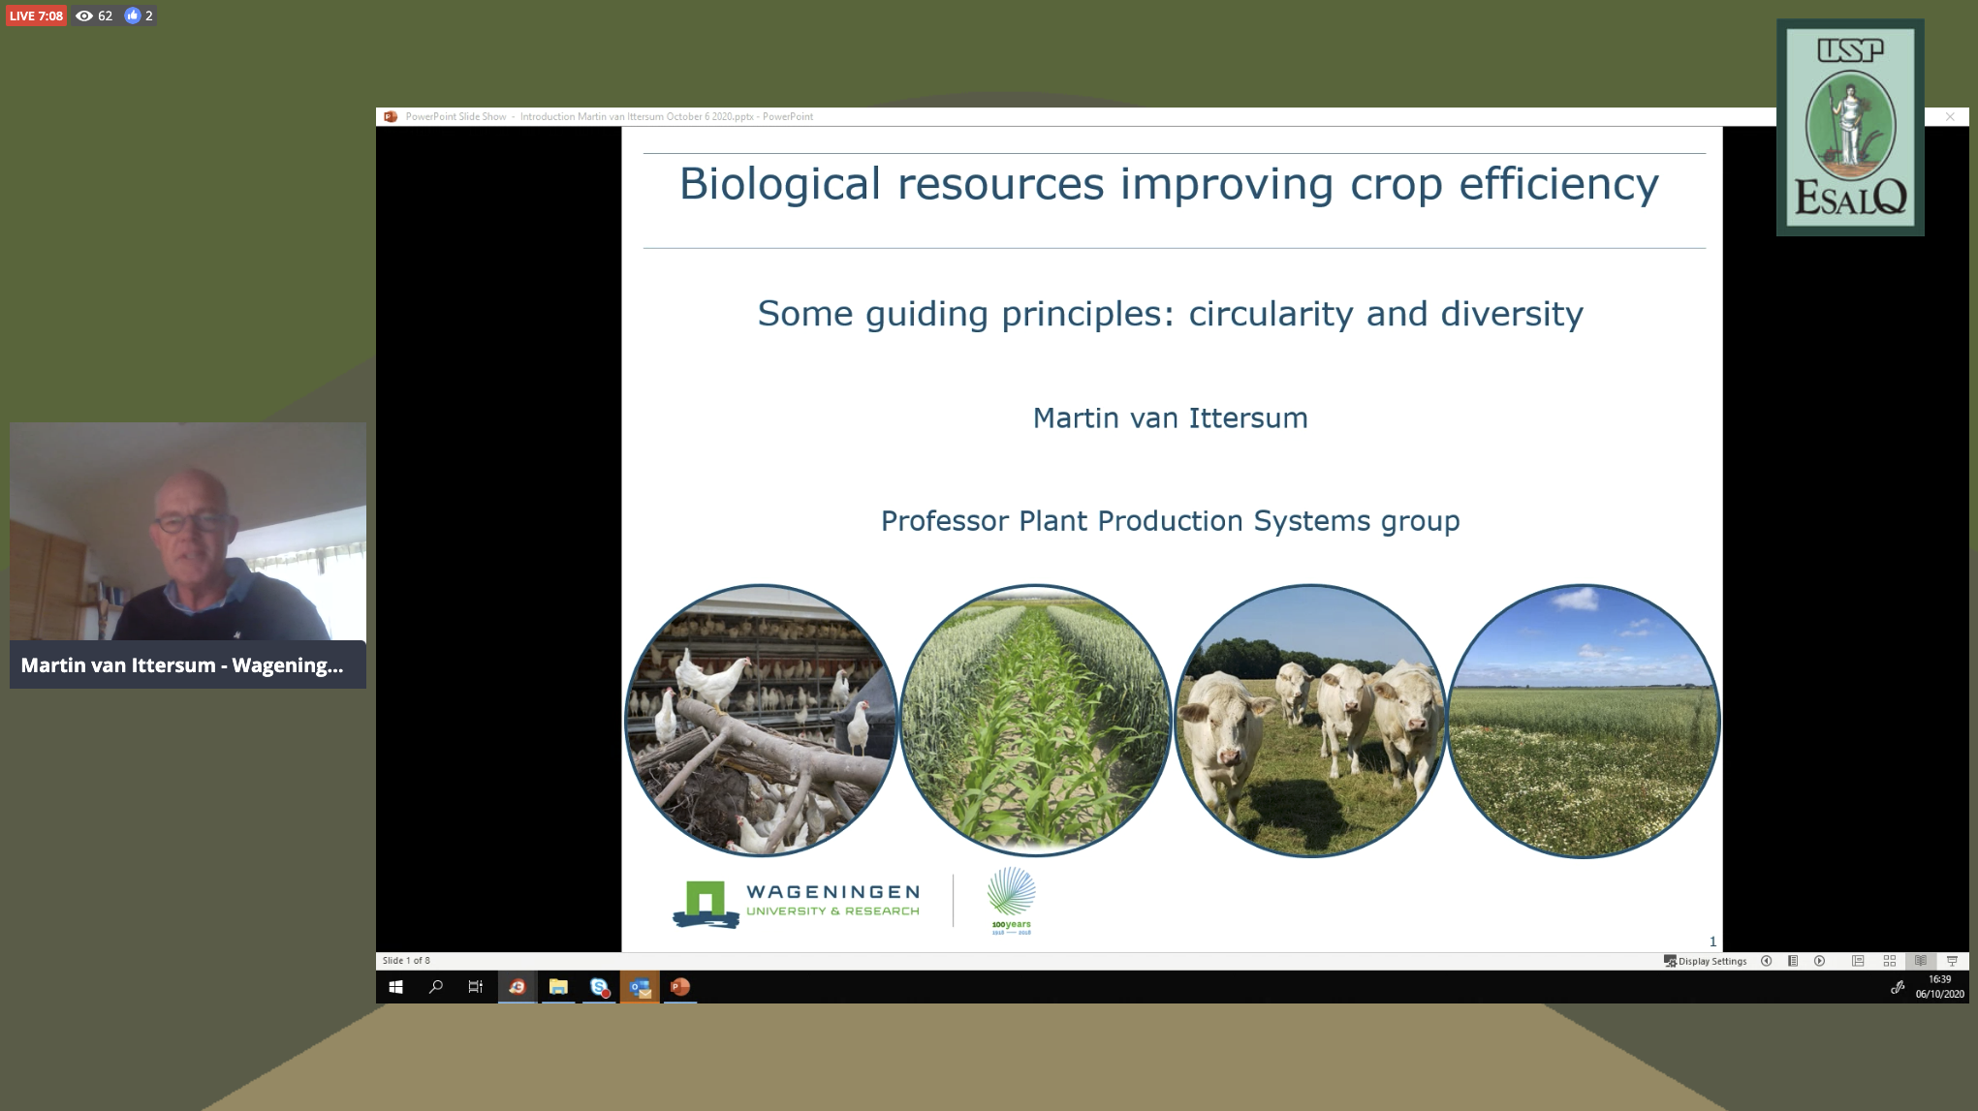Click the chickens circular photo
This screenshot has width=1978, height=1111.
(x=761, y=721)
